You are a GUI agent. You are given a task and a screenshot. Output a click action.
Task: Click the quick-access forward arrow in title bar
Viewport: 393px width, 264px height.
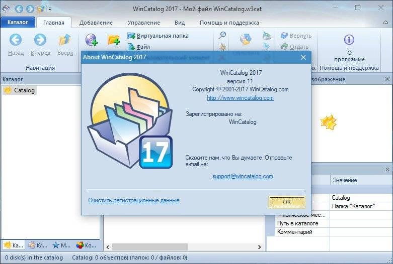(x=30, y=9)
